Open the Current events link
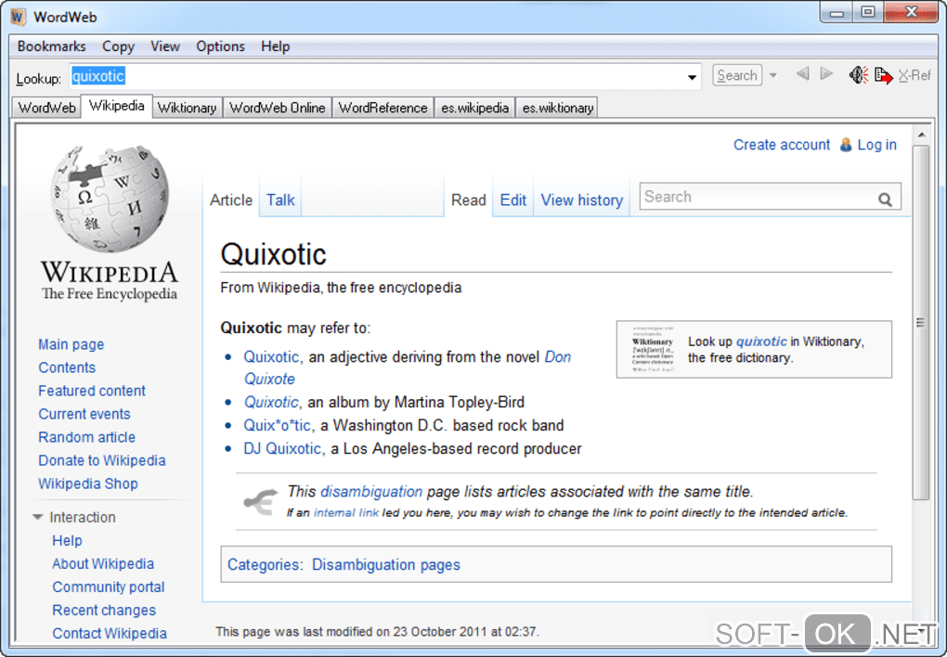The image size is (947, 657). 84,414
